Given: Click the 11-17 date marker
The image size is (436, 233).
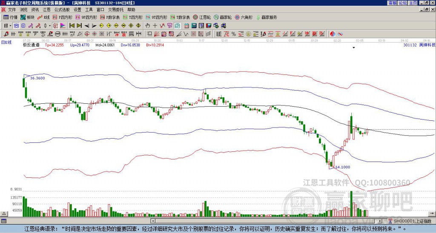Looking at the screenshot, I should pyautogui.click(x=202, y=40).
